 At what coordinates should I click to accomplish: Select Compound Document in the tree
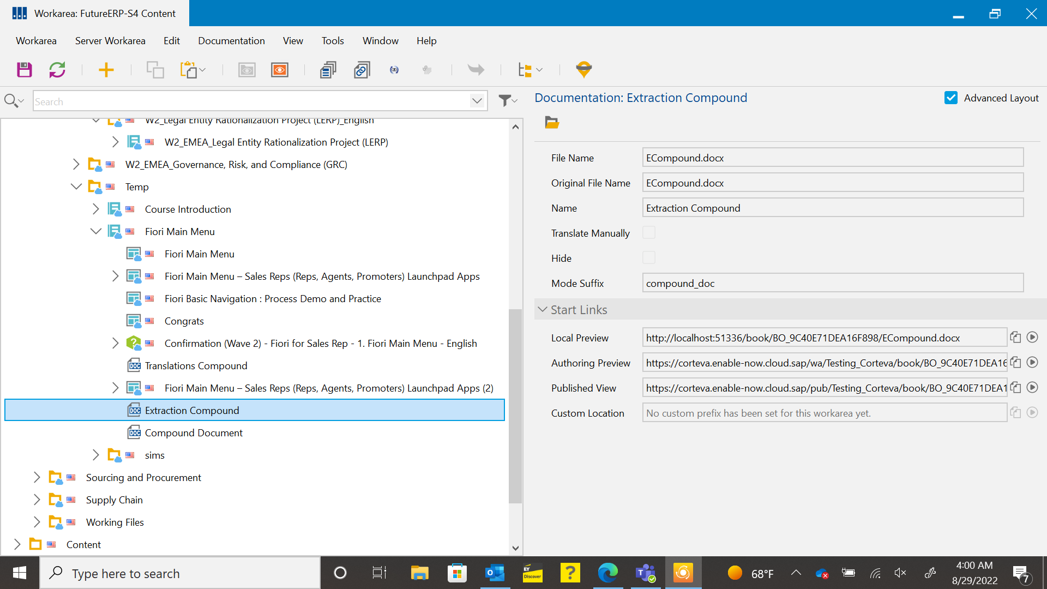coord(194,432)
